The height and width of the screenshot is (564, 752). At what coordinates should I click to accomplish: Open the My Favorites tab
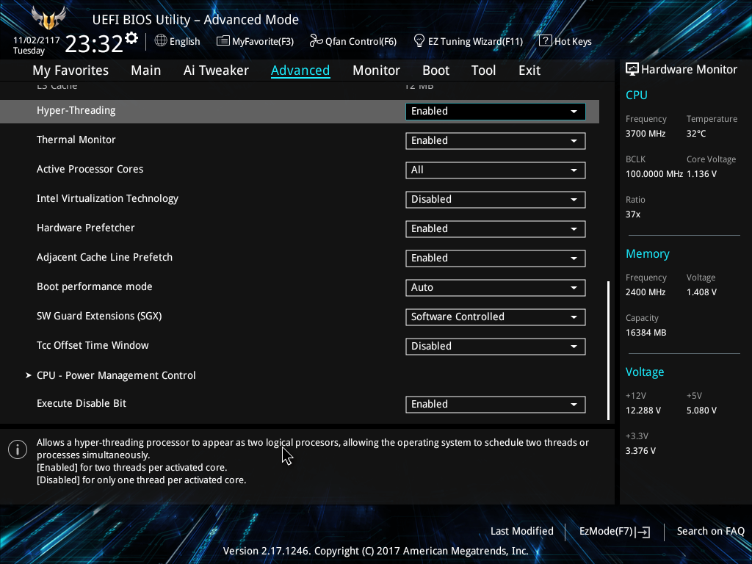[x=70, y=70]
